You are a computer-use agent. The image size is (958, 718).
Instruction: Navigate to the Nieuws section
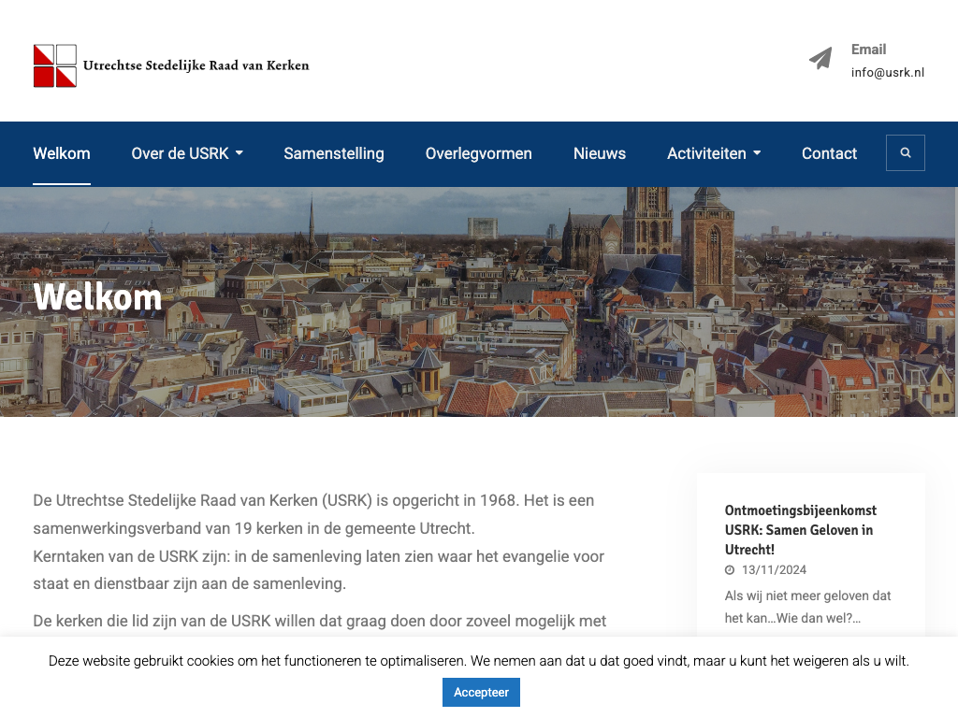[x=599, y=153]
